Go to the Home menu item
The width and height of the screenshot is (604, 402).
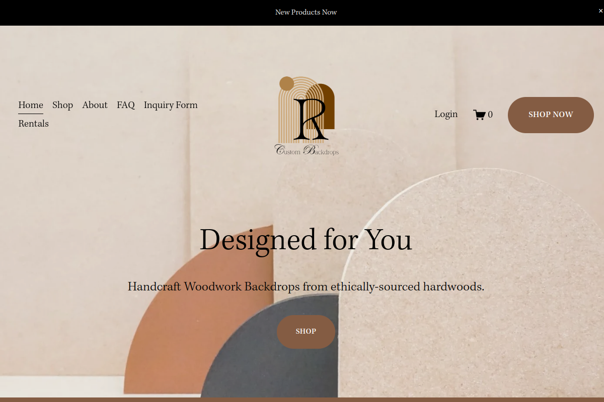[x=31, y=105]
